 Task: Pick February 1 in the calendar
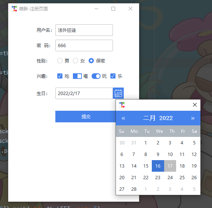click(x=145, y=143)
